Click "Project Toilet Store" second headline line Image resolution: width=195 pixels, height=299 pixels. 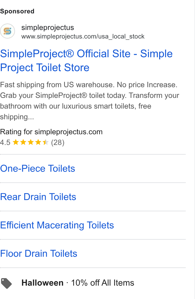(45, 68)
